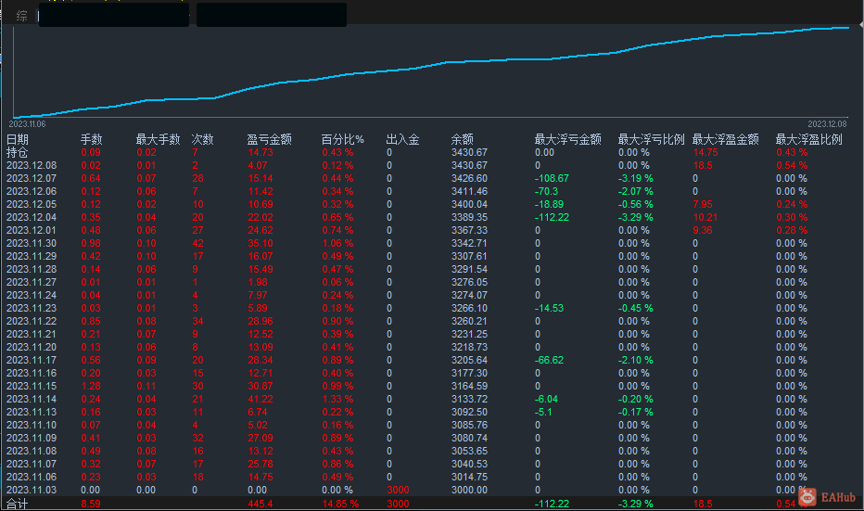The image size is (864, 511).
Task: Select the 持仓 row label
Action: click(x=17, y=152)
